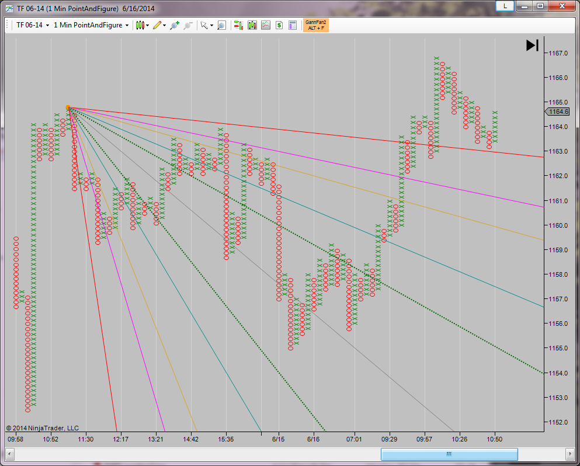Select the pointer cursor tool
Image resolution: width=580 pixels, height=466 pixels.
(204, 26)
